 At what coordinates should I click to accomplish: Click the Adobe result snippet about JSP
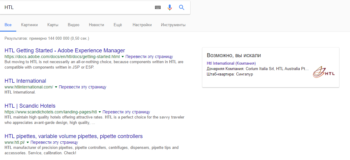(x=94, y=65)
